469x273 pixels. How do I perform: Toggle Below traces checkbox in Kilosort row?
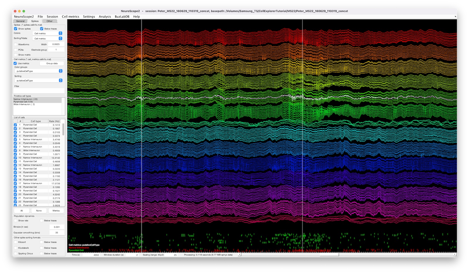[41, 242]
